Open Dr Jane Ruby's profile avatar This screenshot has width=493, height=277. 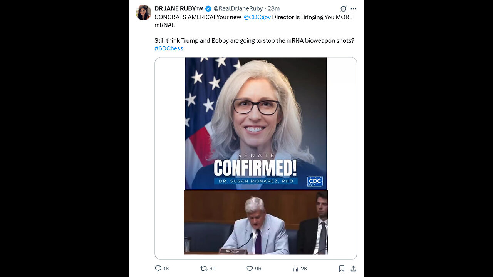click(x=143, y=12)
